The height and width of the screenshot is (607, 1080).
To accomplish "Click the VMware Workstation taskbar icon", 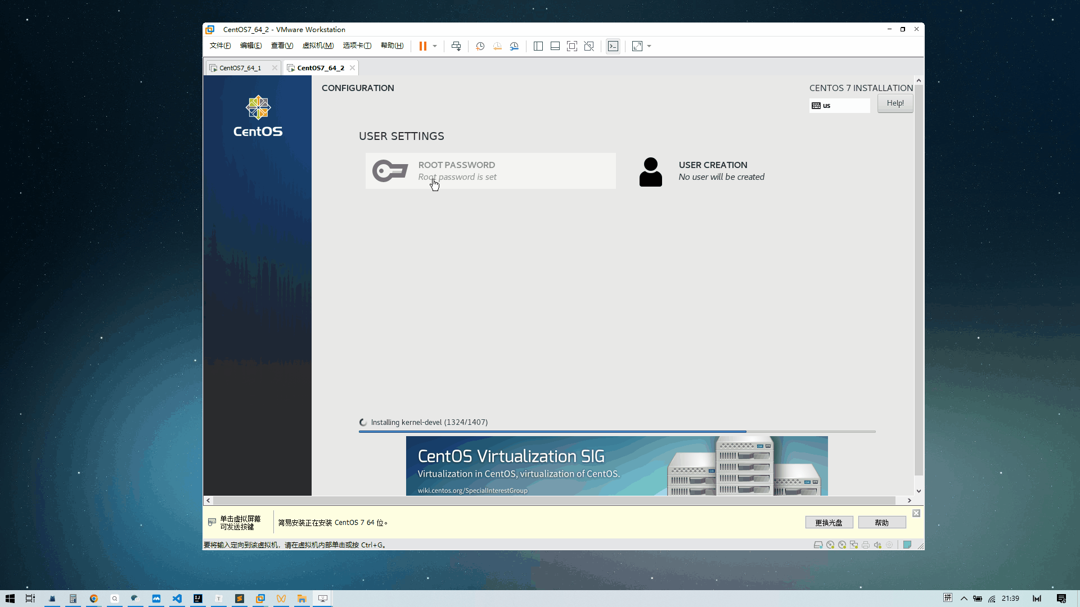I will click(260, 599).
